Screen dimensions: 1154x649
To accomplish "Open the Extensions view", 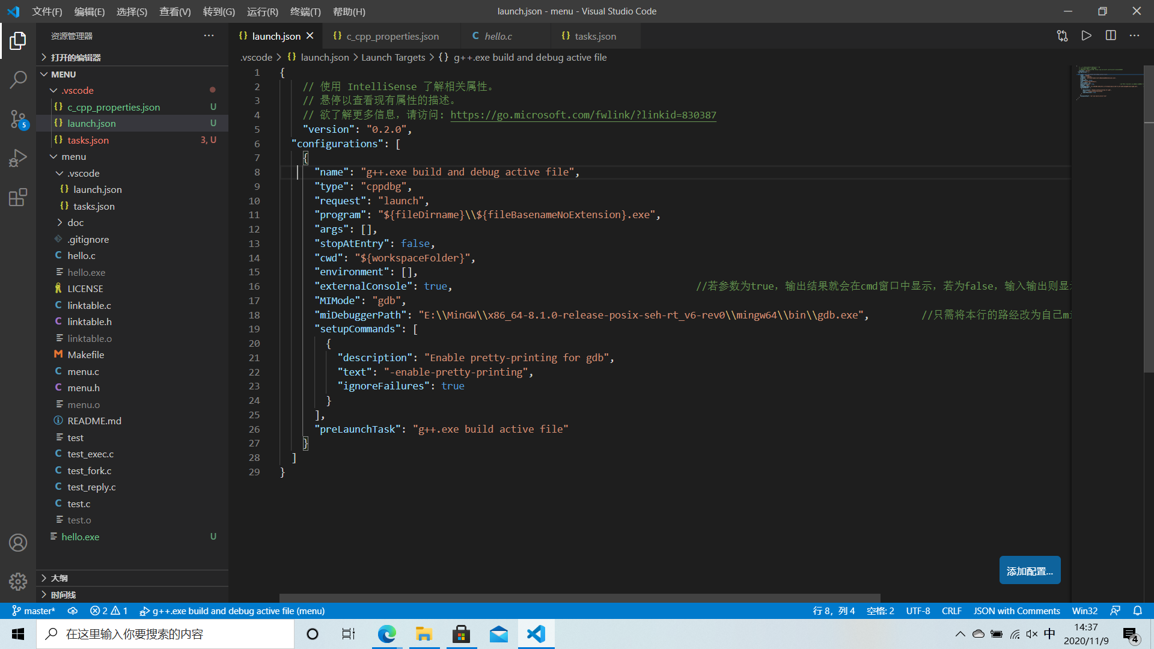I will (18, 197).
